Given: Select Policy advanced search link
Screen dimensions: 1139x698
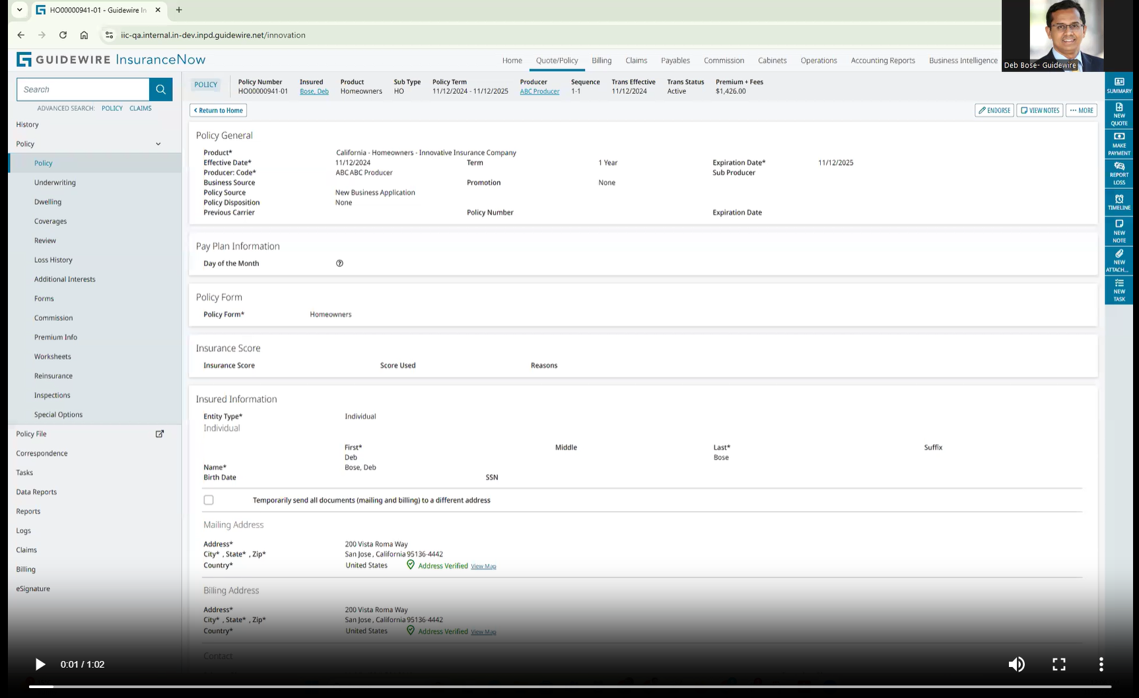Looking at the screenshot, I should point(112,108).
